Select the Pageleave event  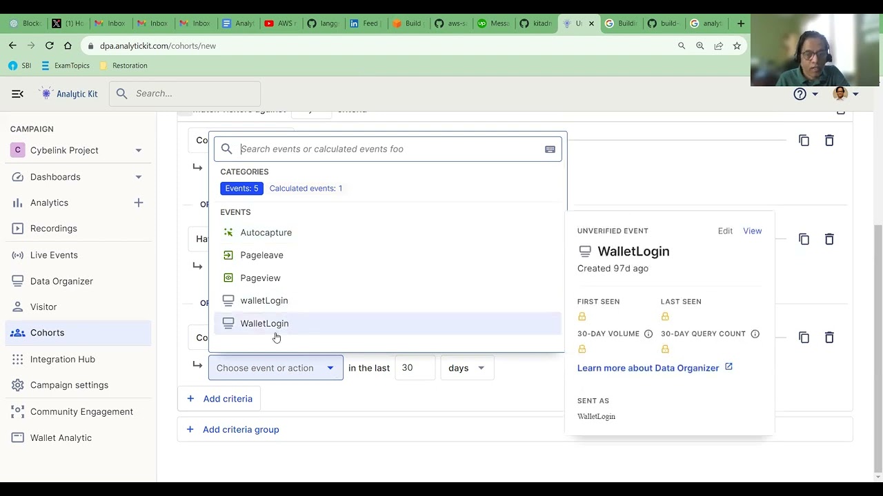click(388, 256)
